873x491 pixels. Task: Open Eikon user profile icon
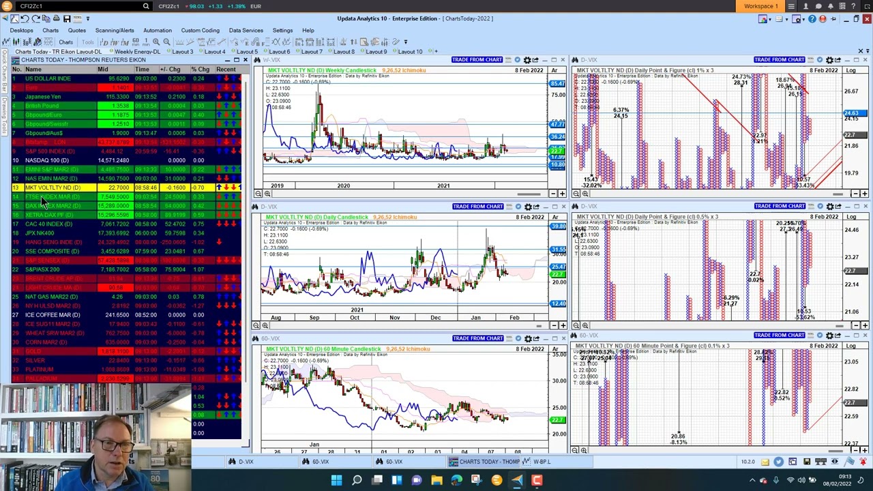tap(805, 6)
